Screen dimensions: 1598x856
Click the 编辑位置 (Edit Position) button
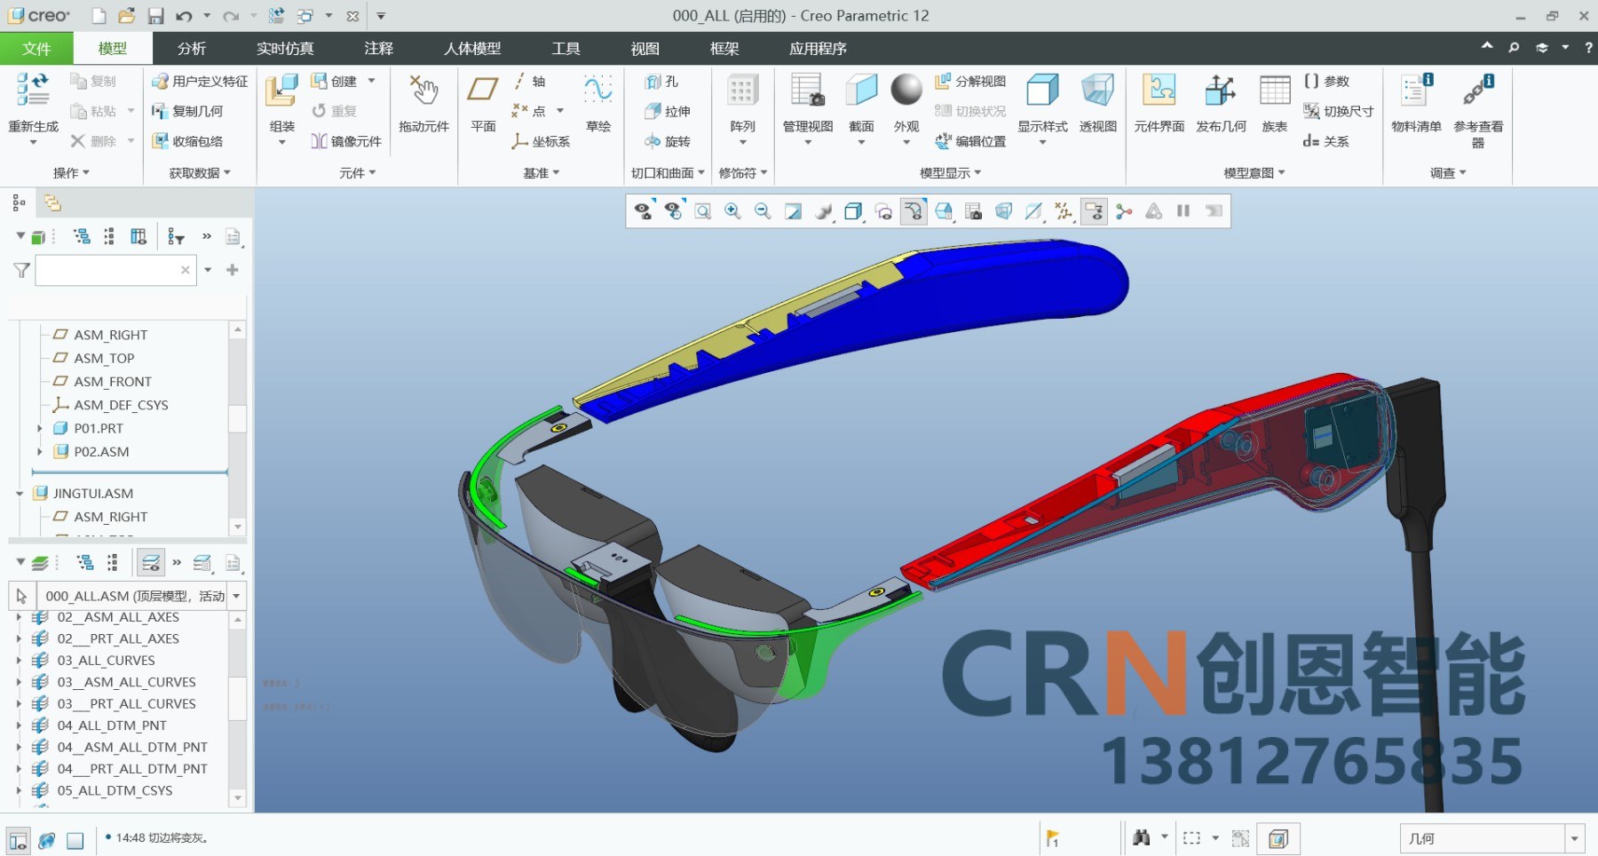(970, 141)
